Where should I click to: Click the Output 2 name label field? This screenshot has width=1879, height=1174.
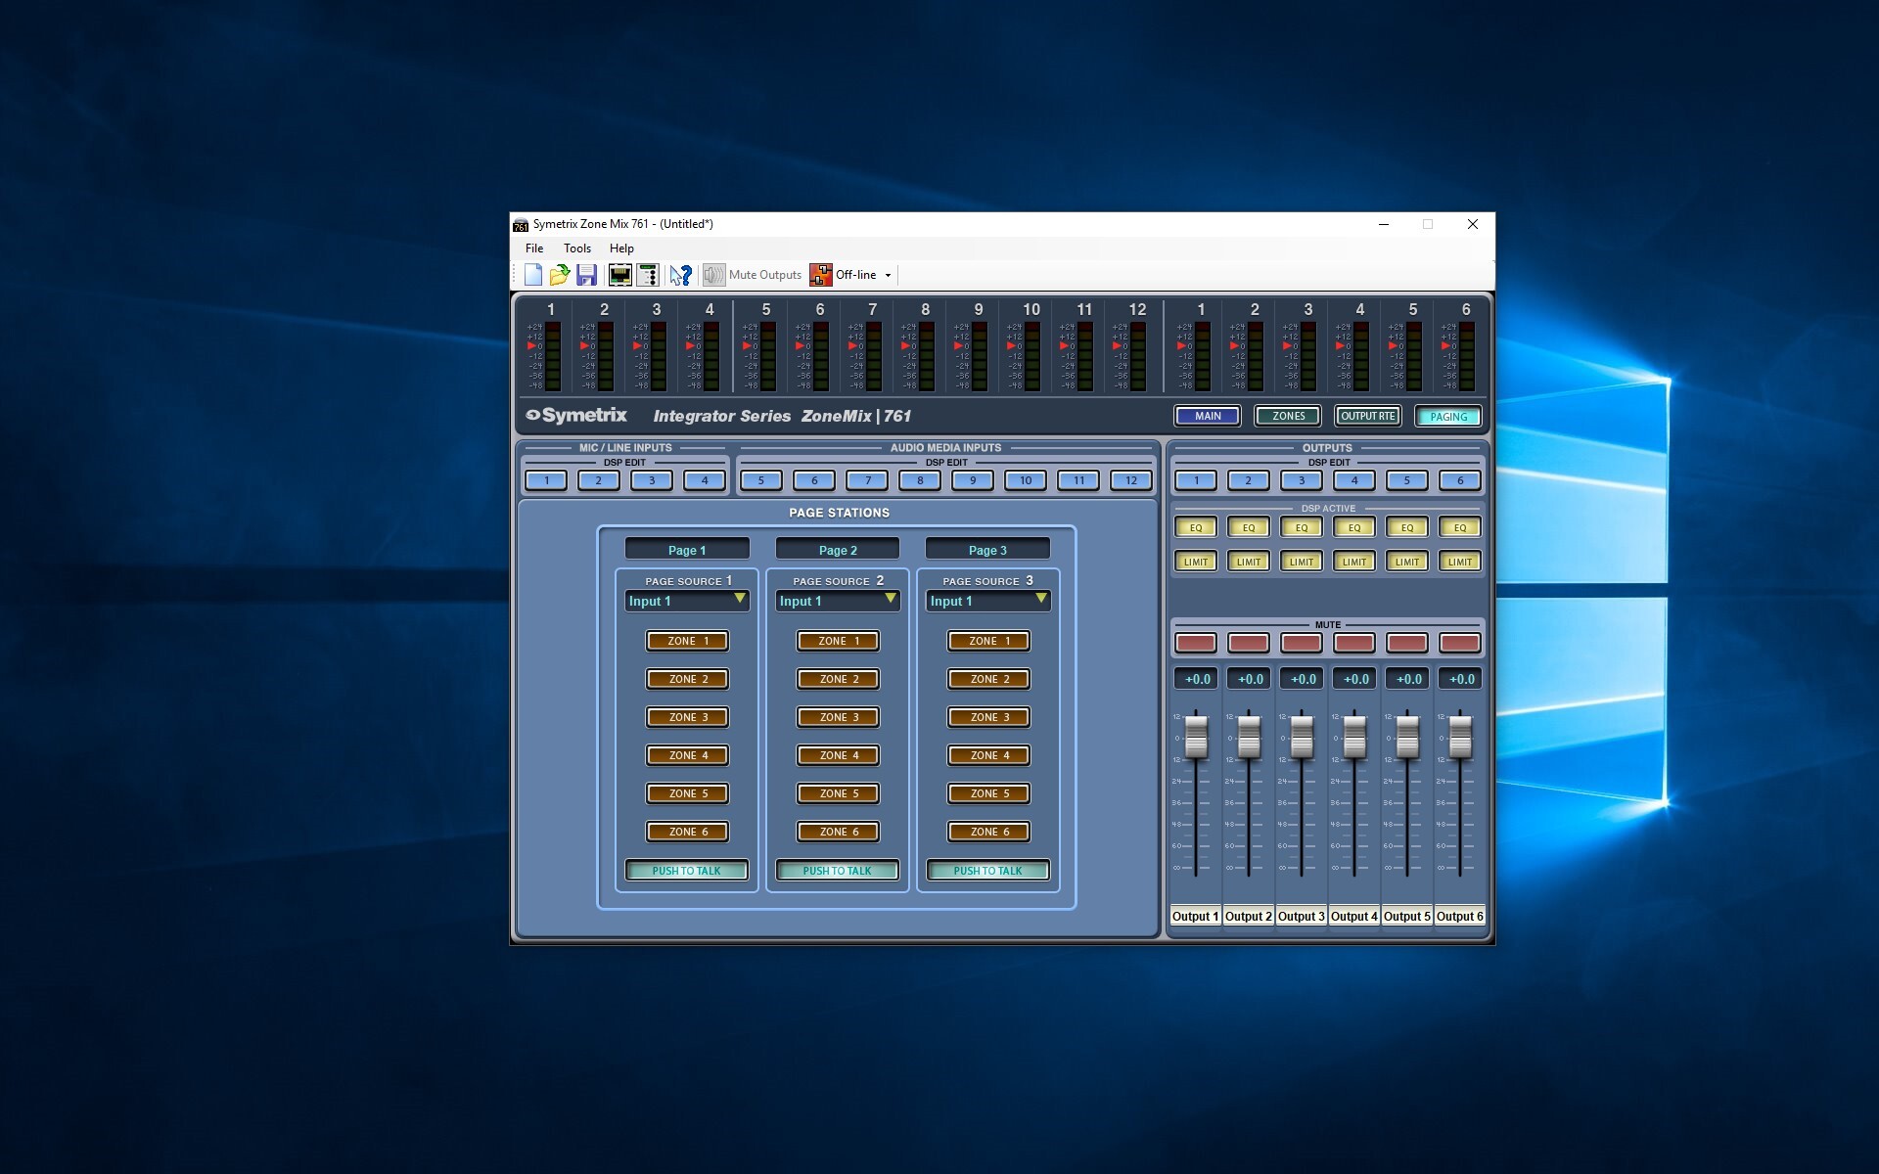(1249, 917)
